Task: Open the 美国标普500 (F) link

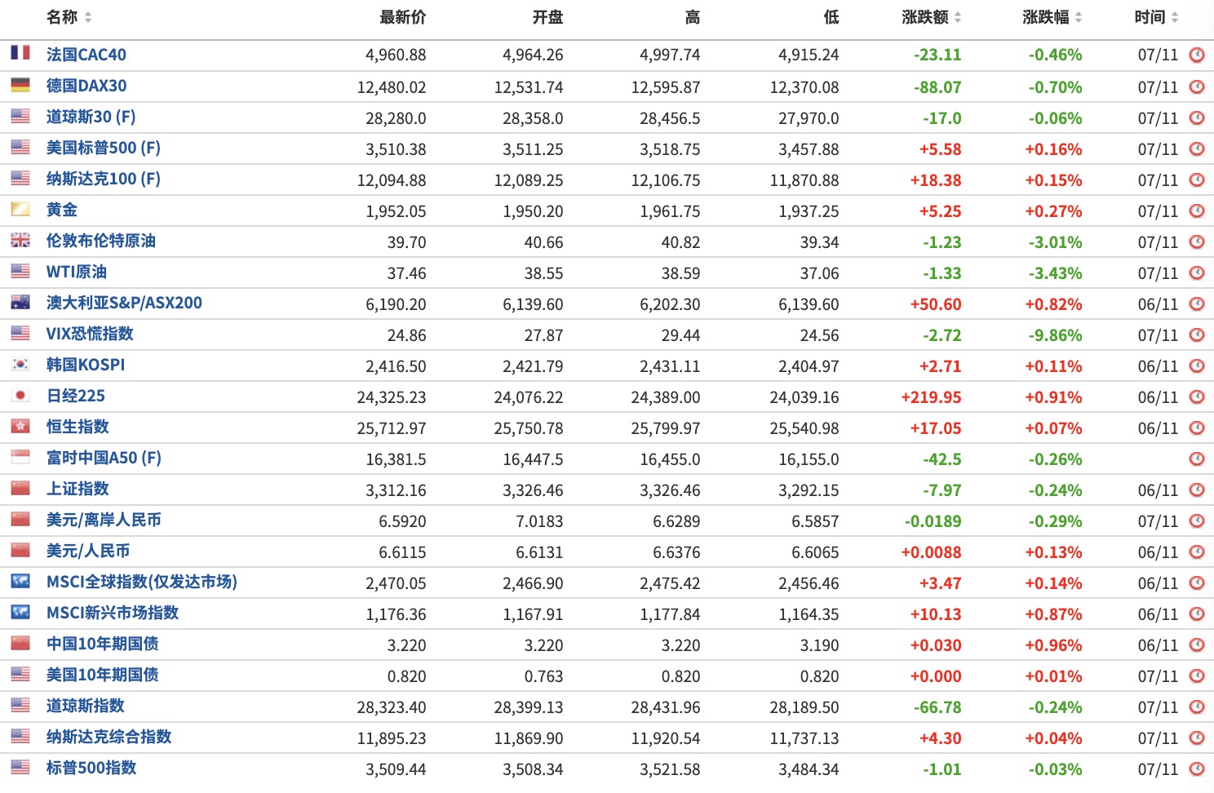Action: [x=104, y=148]
